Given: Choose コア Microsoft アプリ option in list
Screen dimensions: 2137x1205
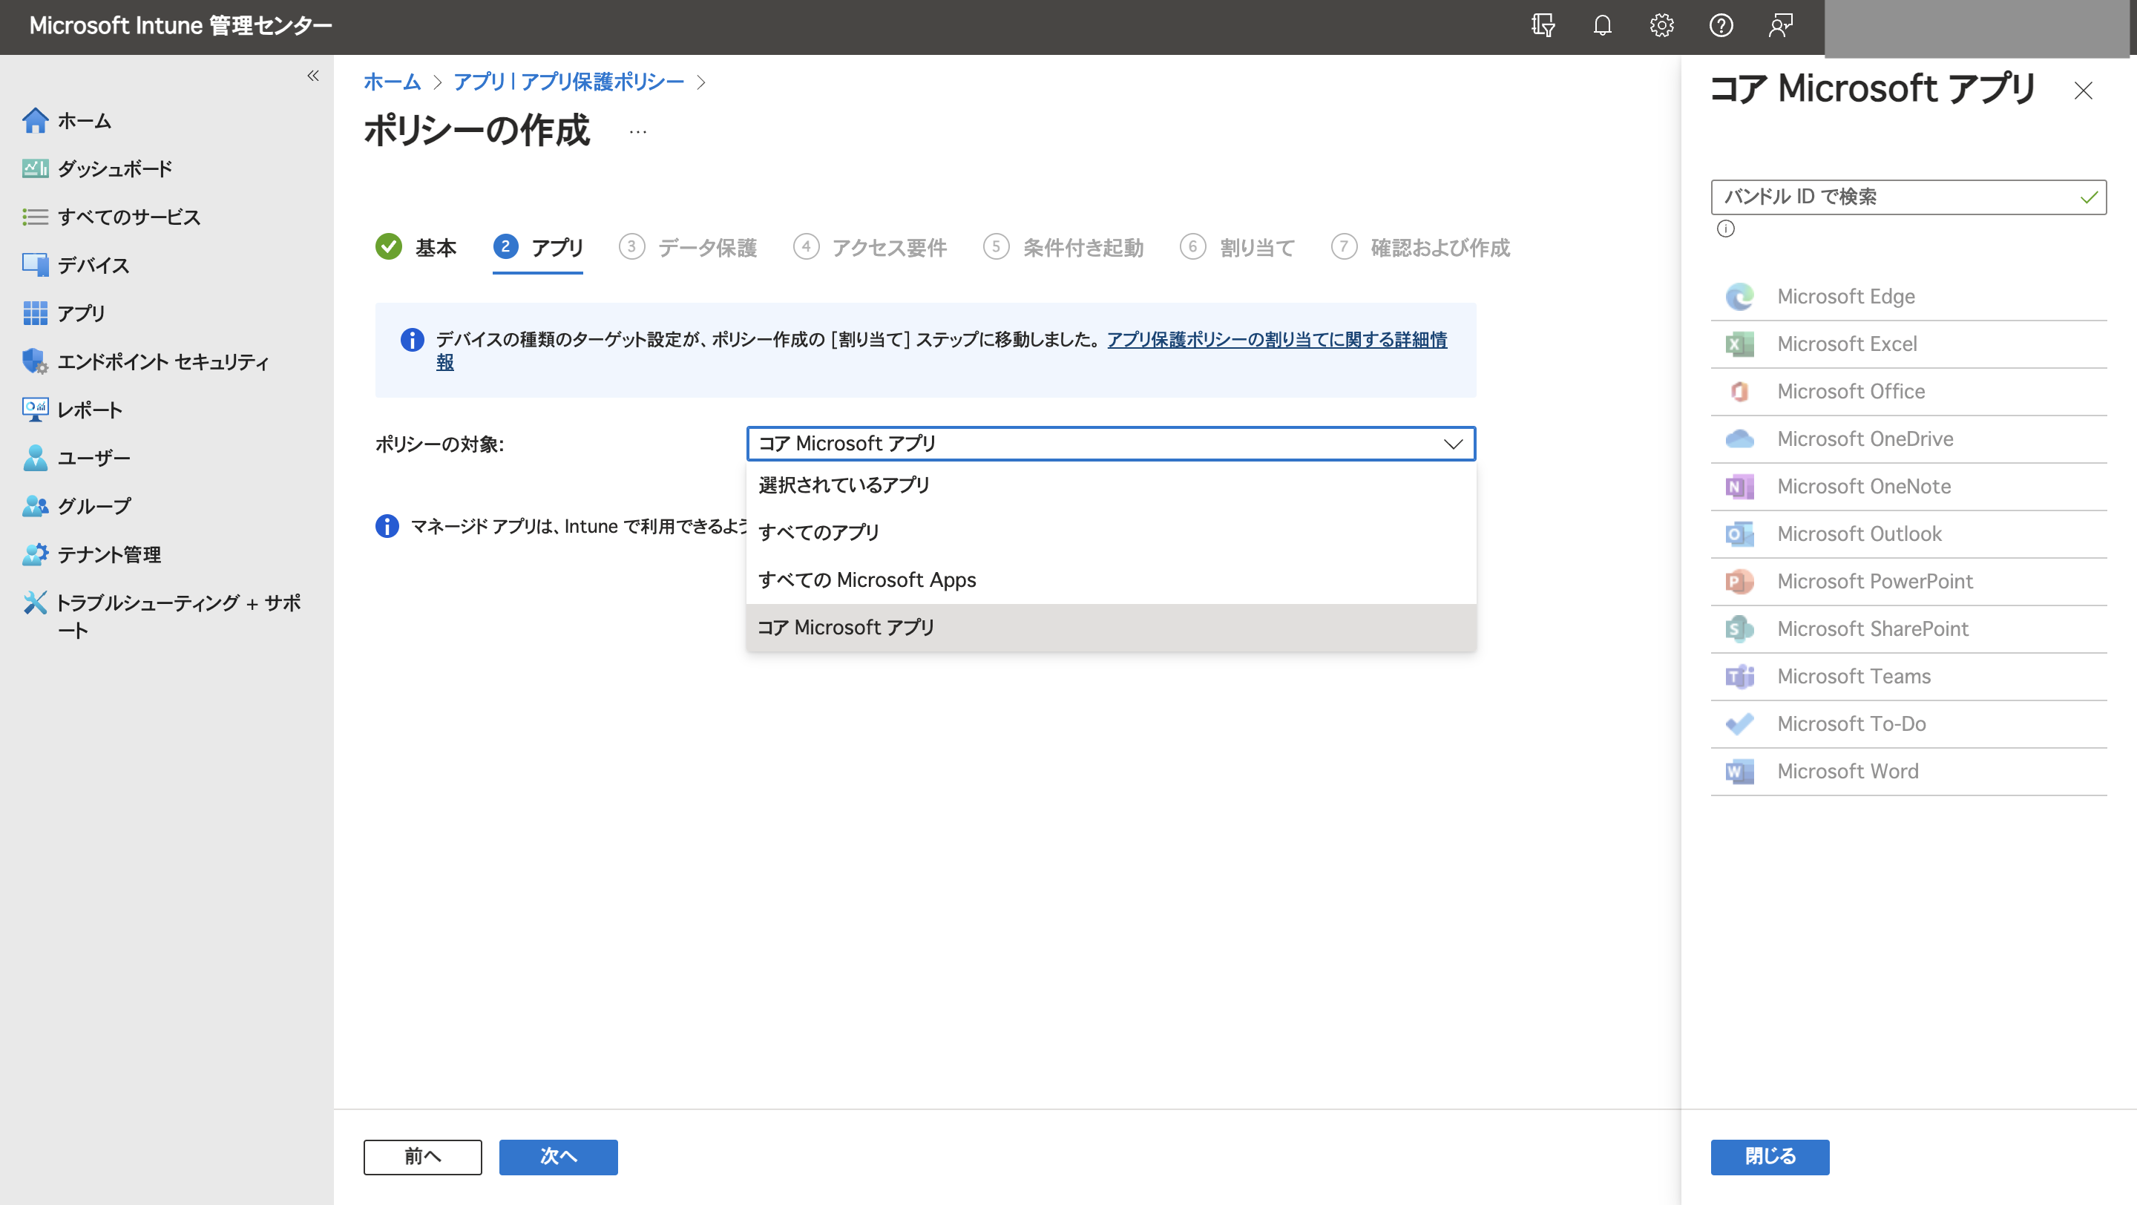Looking at the screenshot, I should click(1111, 628).
